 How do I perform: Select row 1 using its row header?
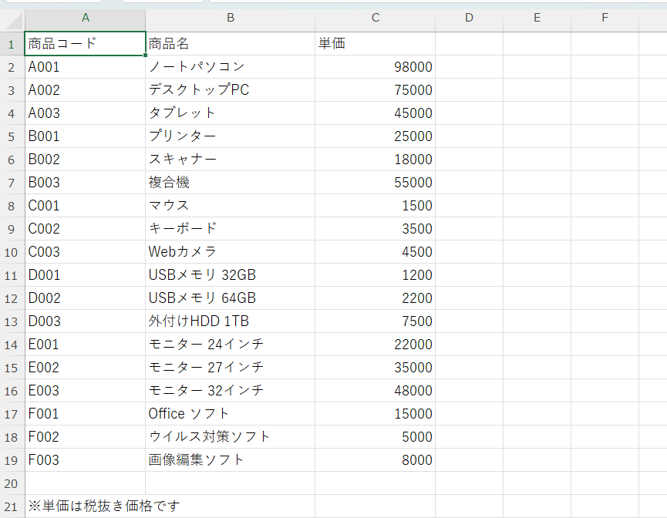12,43
